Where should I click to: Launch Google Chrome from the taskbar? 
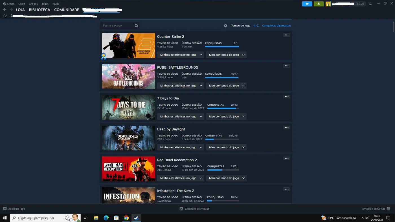126,218
